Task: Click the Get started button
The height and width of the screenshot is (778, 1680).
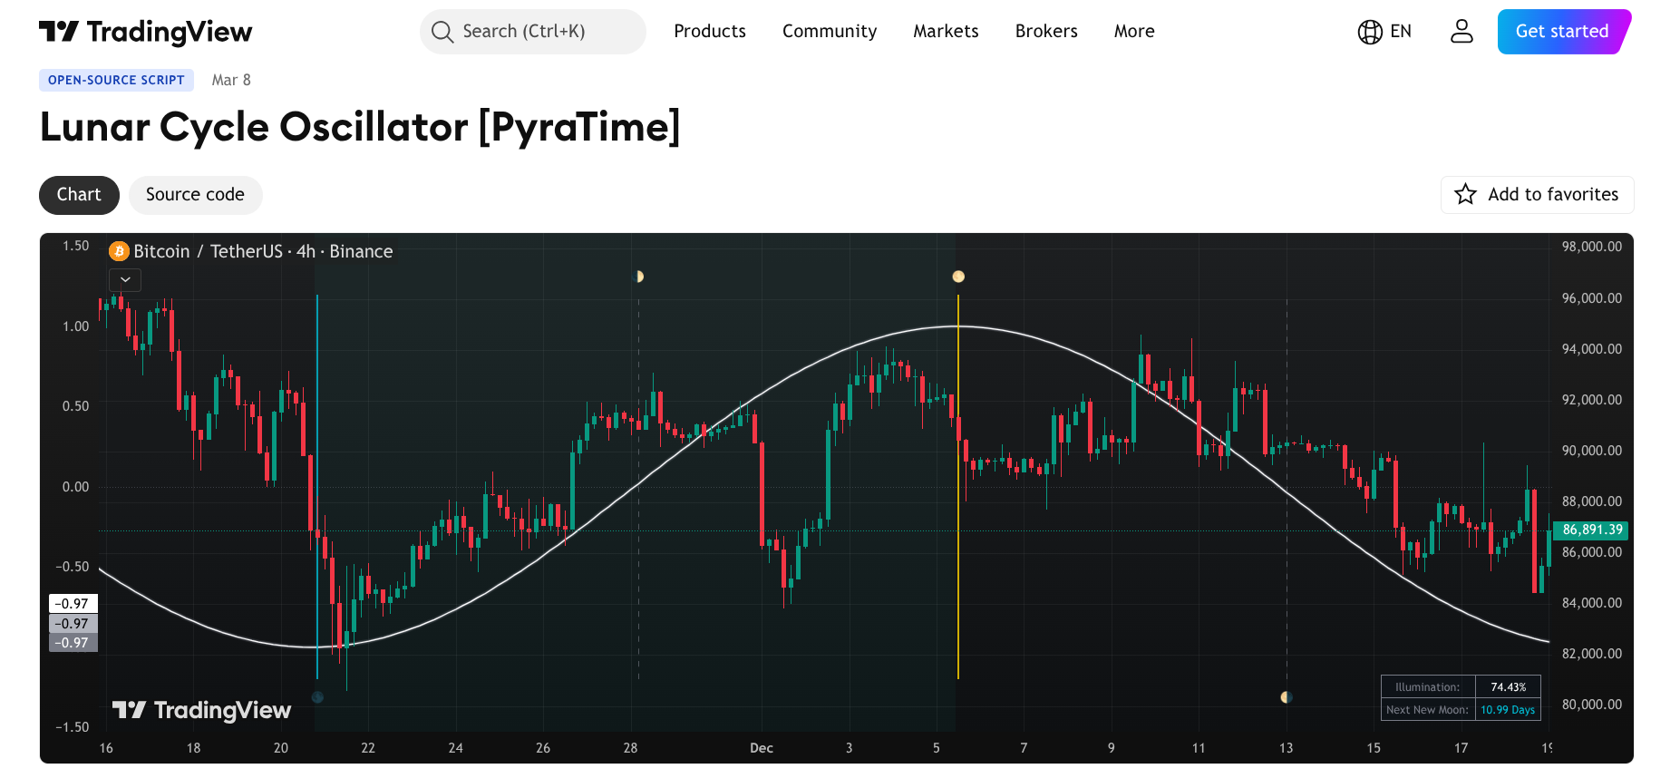Action: pyautogui.click(x=1564, y=32)
